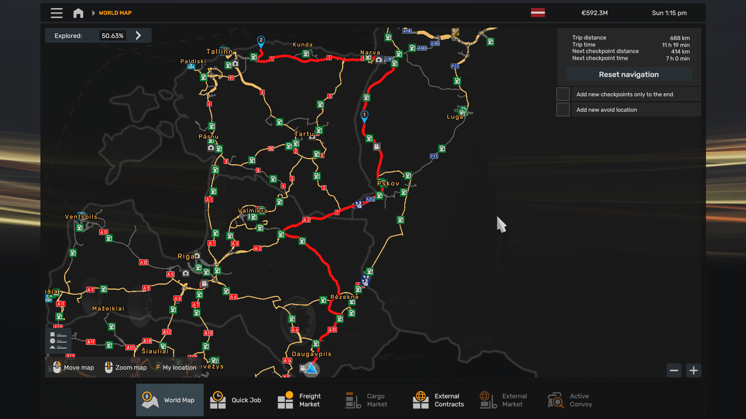Enable add new checkpoints only to end
This screenshot has height=419, width=746.
click(563, 94)
